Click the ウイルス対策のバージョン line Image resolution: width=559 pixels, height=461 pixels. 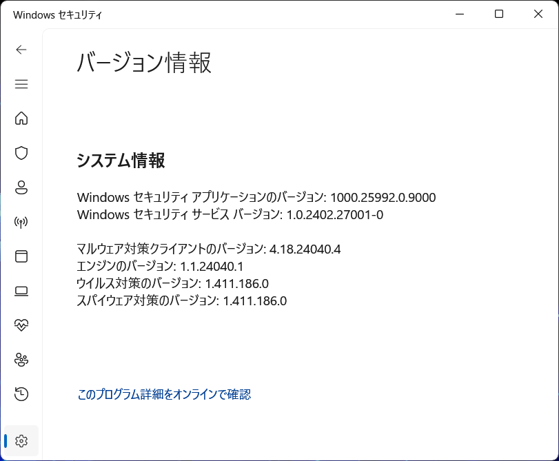pyautogui.click(x=173, y=283)
